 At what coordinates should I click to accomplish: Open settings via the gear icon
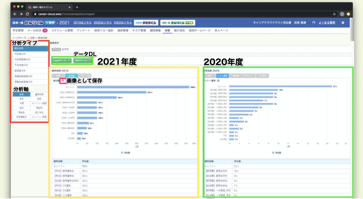(x=343, y=23)
